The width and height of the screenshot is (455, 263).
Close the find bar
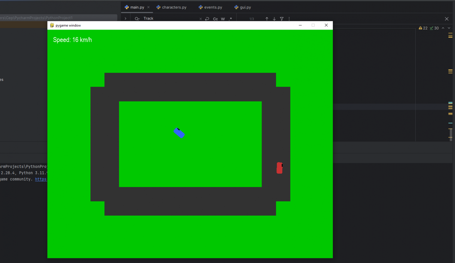(447, 19)
